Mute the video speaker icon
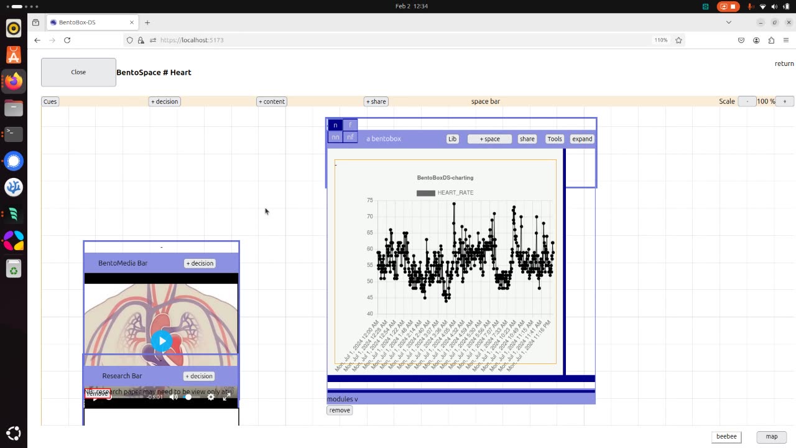 [x=174, y=397]
